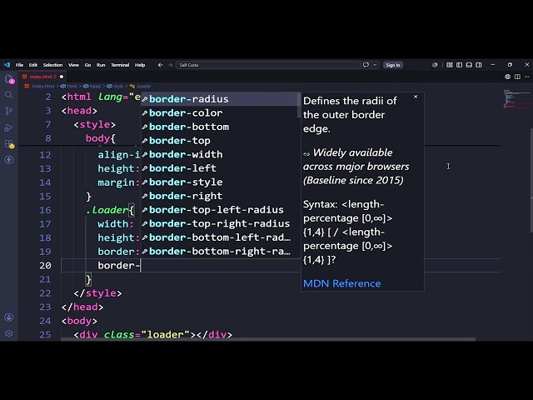Viewport: 533px width, 400px height.
Task: Open the Terminal menu
Action: pos(120,65)
